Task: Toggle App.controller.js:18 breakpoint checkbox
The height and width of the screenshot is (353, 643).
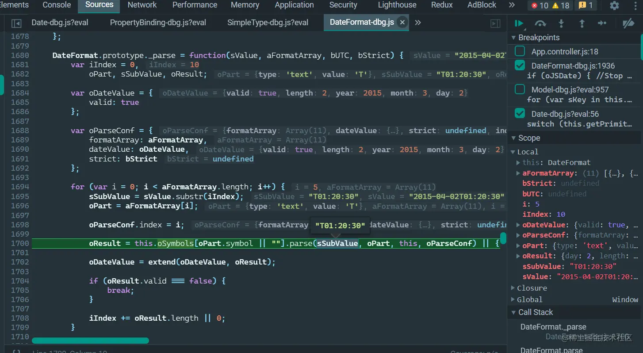Action: point(521,51)
